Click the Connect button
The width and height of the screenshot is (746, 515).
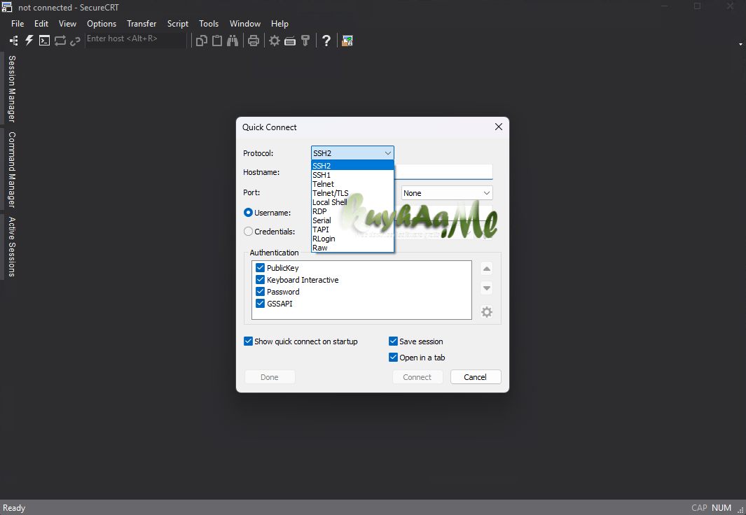click(x=417, y=376)
